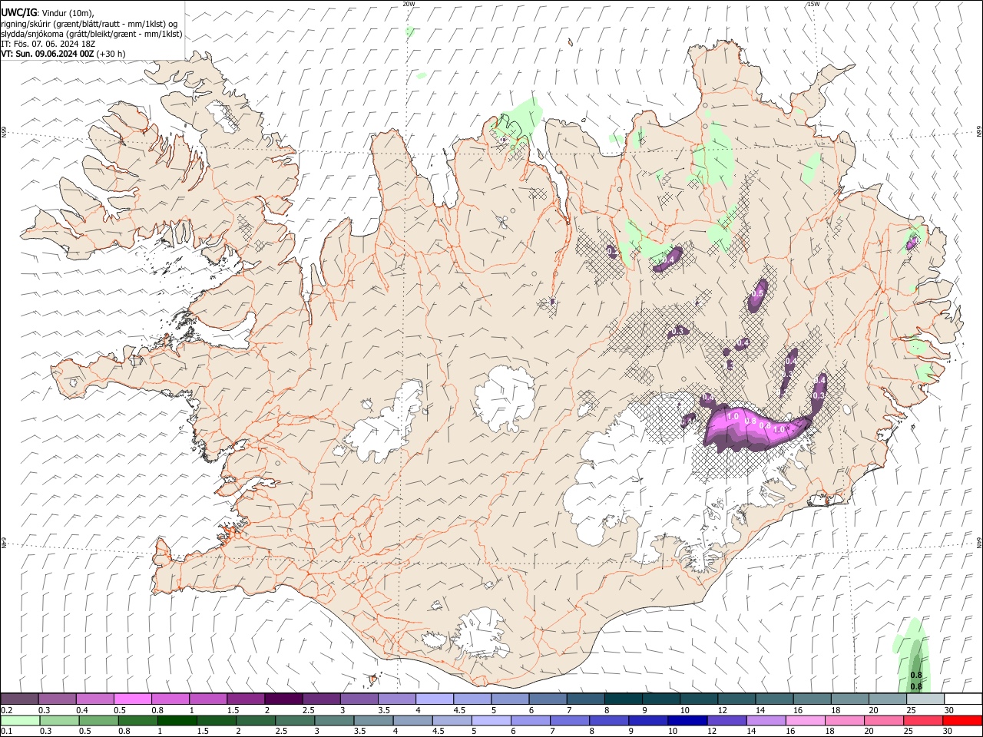This screenshot has height=737, width=983.
Task: Click rain scale swatch between 6 and 7
Action: pyautogui.click(x=531, y=721)
